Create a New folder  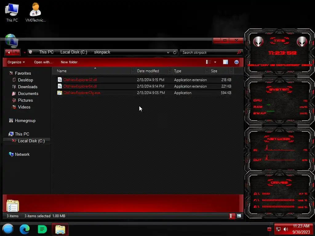click(69, 62)
